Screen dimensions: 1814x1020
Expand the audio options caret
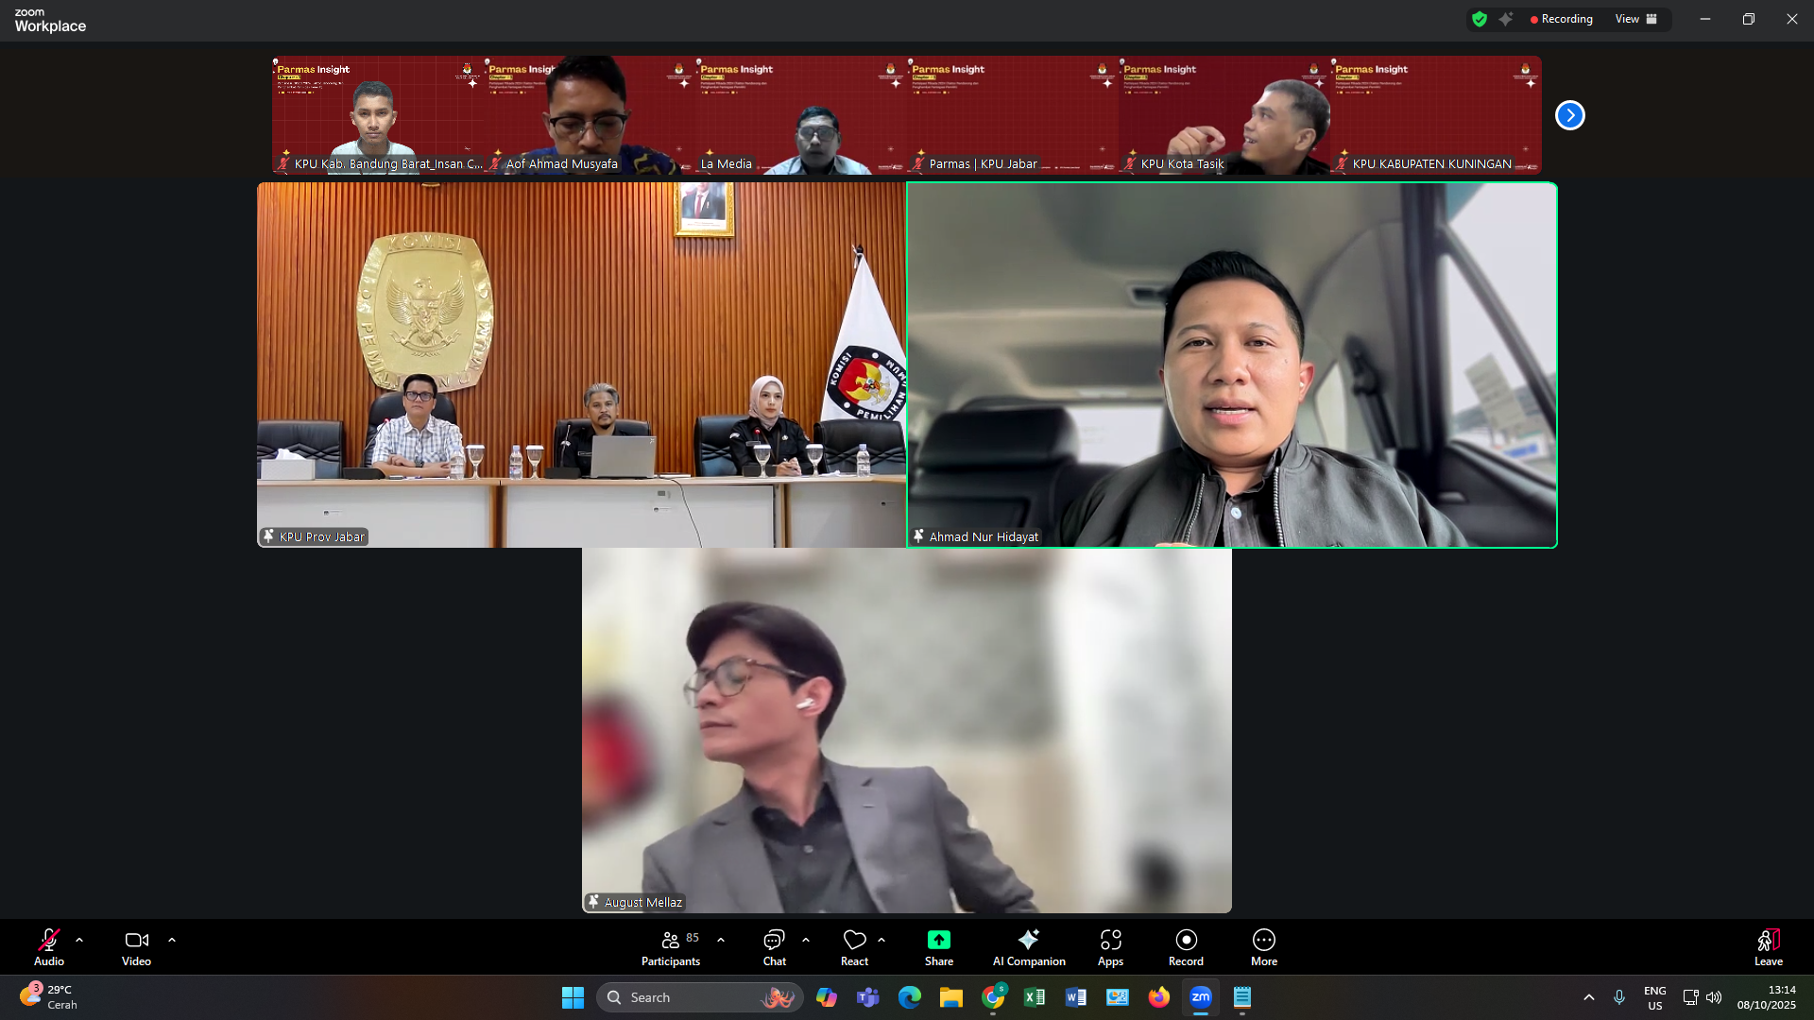79,941
